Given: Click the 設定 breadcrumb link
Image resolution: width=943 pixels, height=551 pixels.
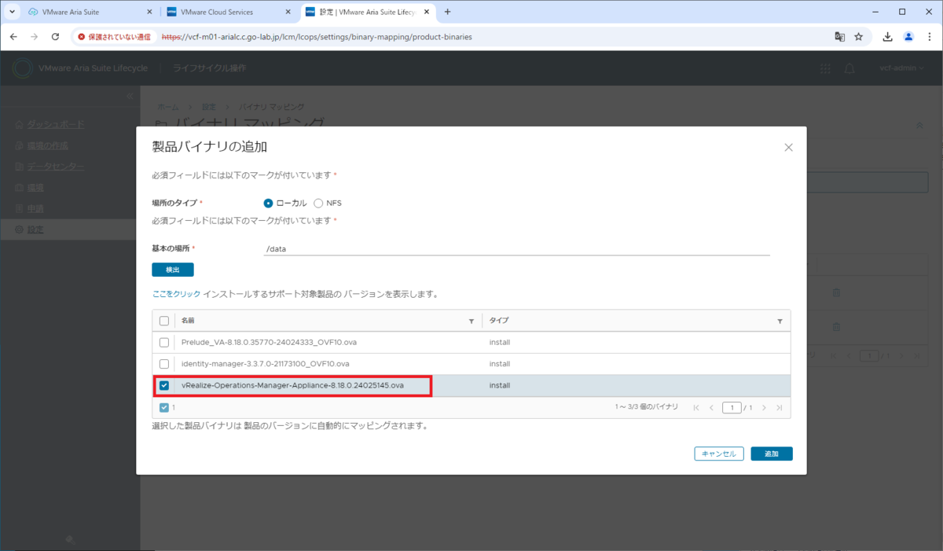Looking at the screenshot, I should point(208,106).
